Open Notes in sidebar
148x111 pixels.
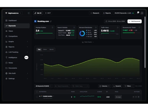(x=17, y=63)
